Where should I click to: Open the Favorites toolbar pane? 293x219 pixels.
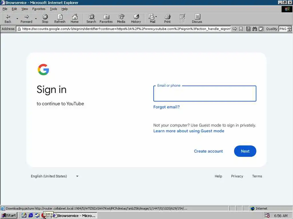pyautogui.click(x=106, y=19)
